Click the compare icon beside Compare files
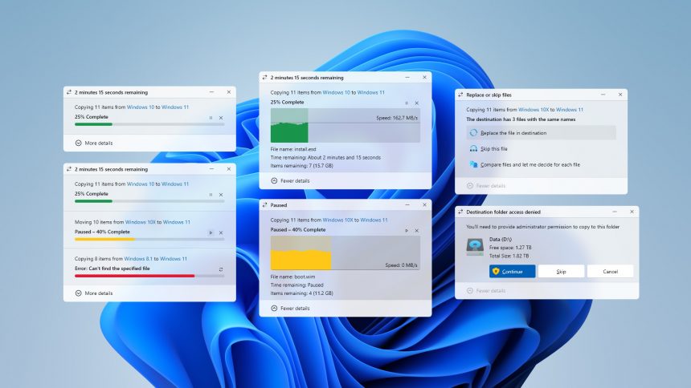This screenshot has height=388, width=691. coord(473,164)
